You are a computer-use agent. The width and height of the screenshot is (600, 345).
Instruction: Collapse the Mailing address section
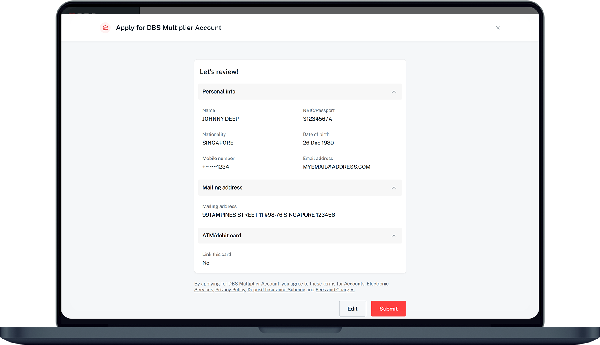[x=394, y=187]
